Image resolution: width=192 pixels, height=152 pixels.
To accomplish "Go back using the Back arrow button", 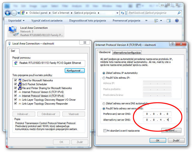I will [x=7, y=13].
